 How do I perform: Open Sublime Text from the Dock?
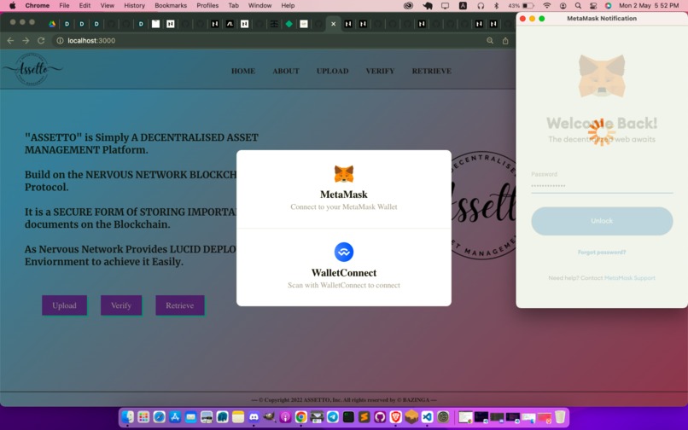tap(364, 416)
